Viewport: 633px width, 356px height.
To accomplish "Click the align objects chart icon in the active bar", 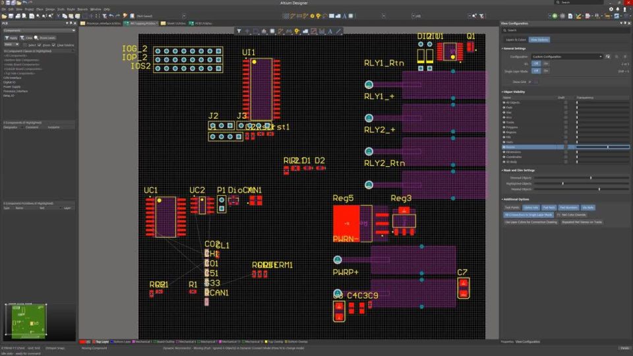I will pyautogui.click(x=264, y=31).
